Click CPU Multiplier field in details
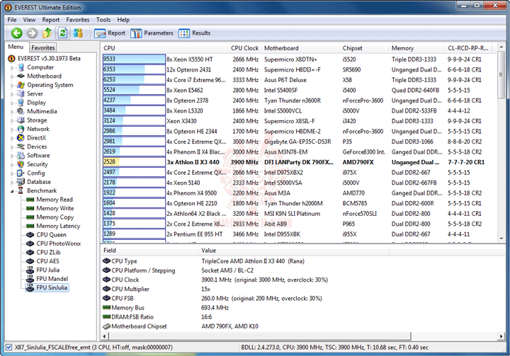Screen dimensions: 510x356 pos(130,289)
